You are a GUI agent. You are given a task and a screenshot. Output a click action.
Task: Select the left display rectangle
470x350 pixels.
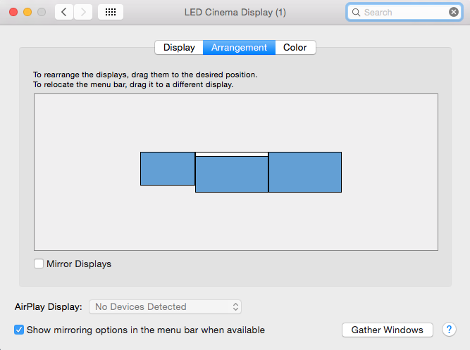coord(168,169)
